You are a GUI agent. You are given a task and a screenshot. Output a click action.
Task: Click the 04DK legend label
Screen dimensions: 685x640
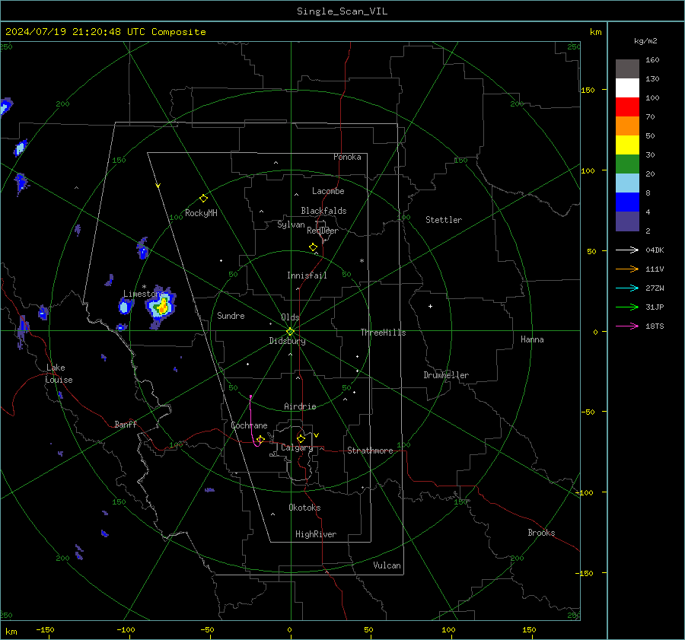coord(655,250)
